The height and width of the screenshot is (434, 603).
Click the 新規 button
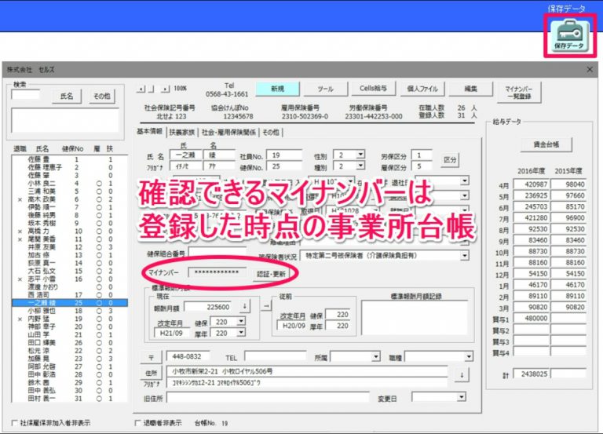[277, 89]
